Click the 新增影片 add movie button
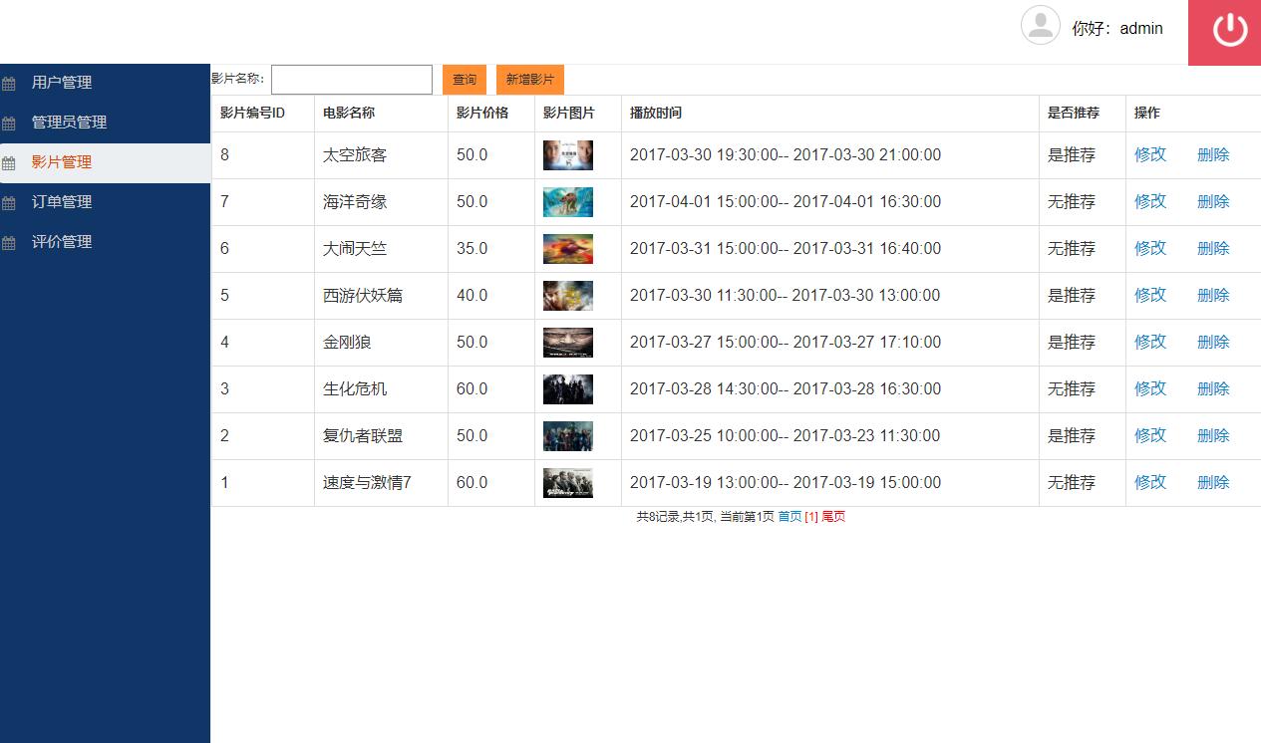Image resolution: width=1261 pixels, height=743 pixels. (x=530, y=80)
